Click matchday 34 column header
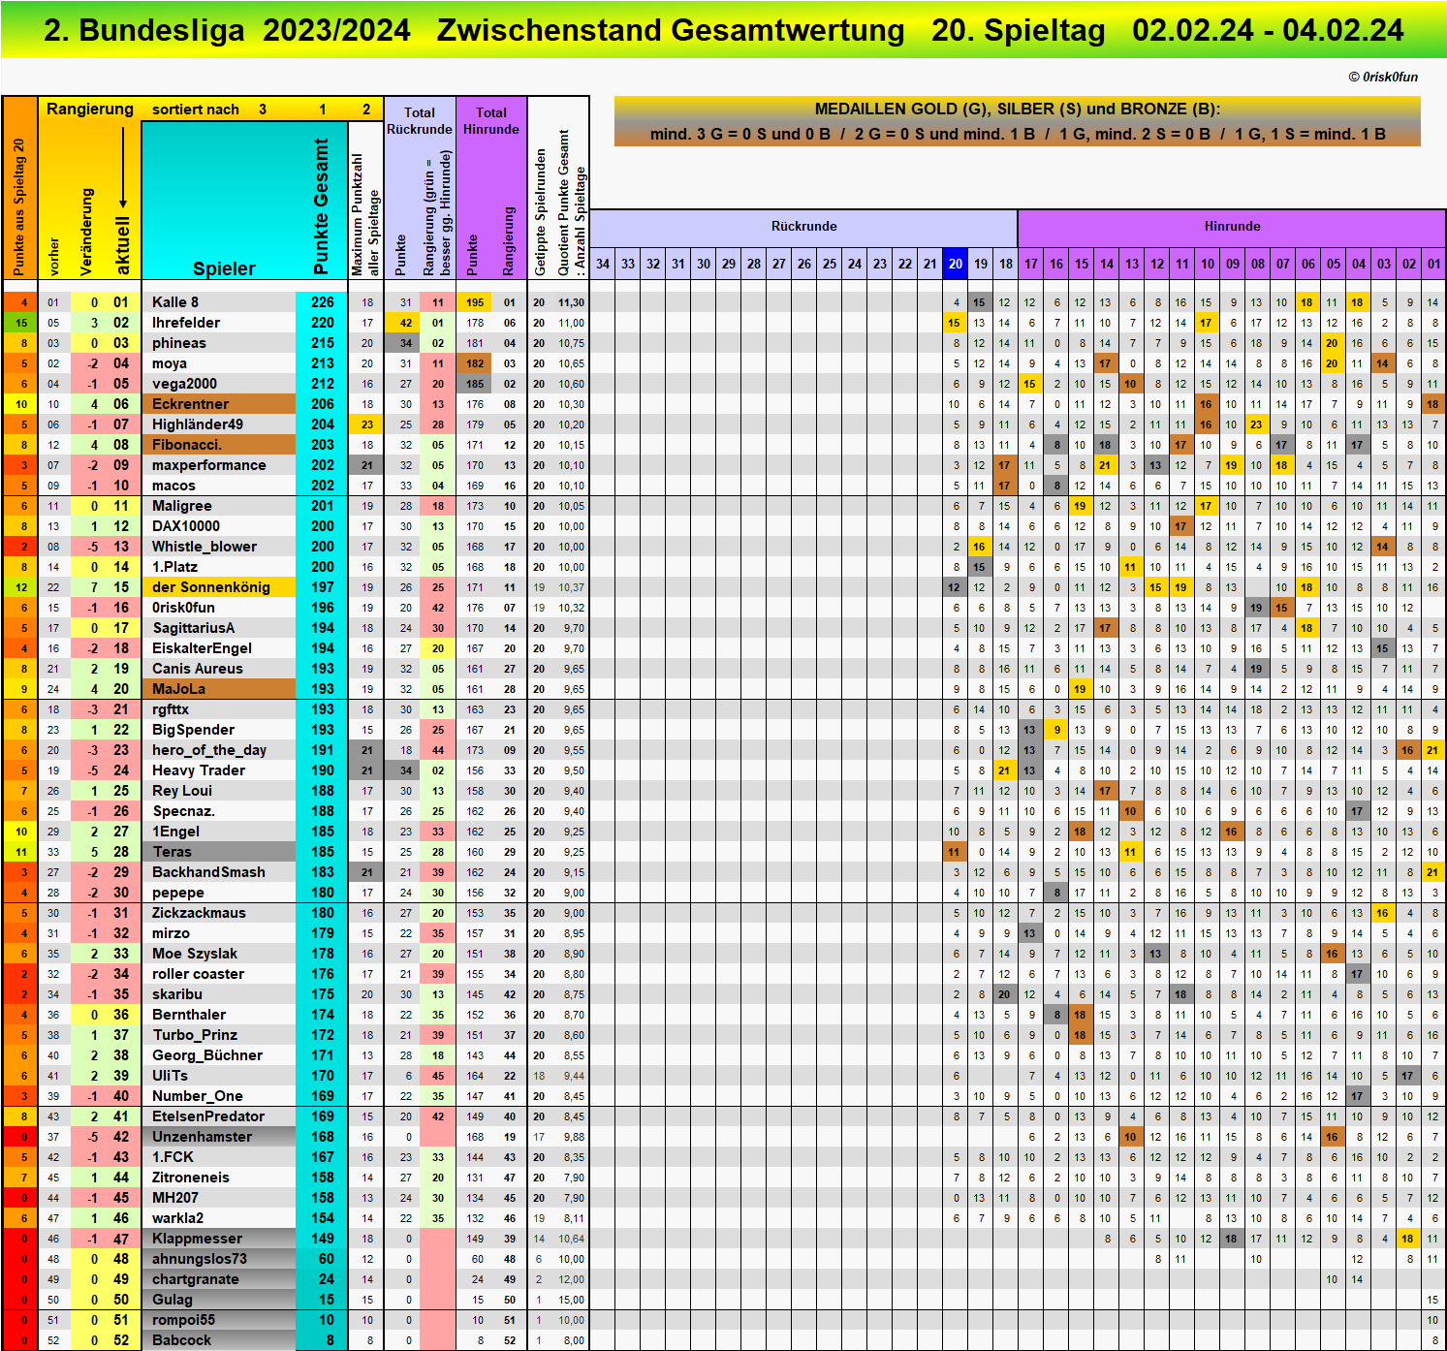 point(603,264)
